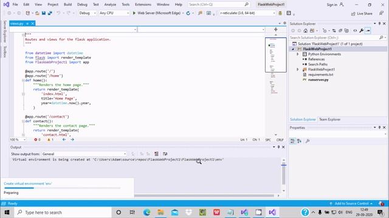The height and width of the screenshot is (218, 389).
Task: Collapse the contact() function outline toggle
Action: coord(23,121)
